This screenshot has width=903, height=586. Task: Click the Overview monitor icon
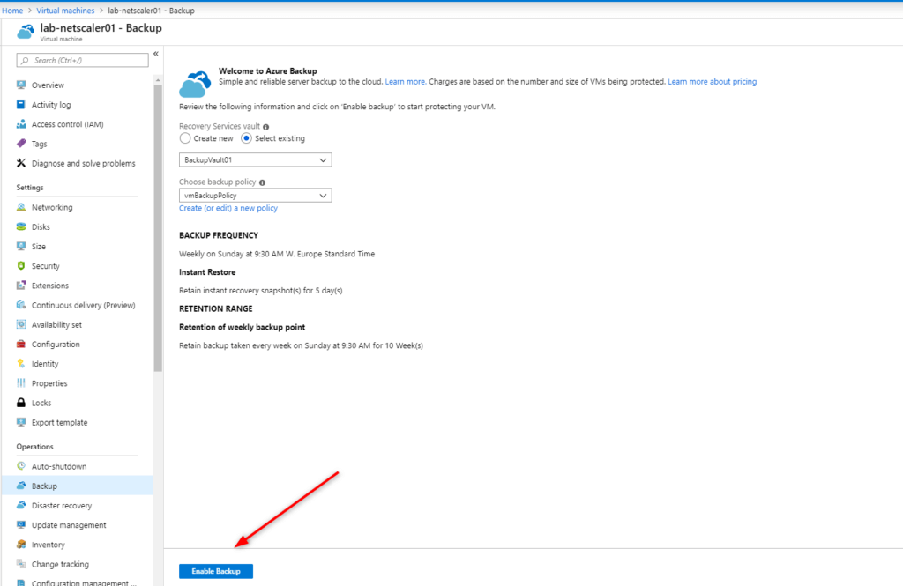[x=21, y=85]
